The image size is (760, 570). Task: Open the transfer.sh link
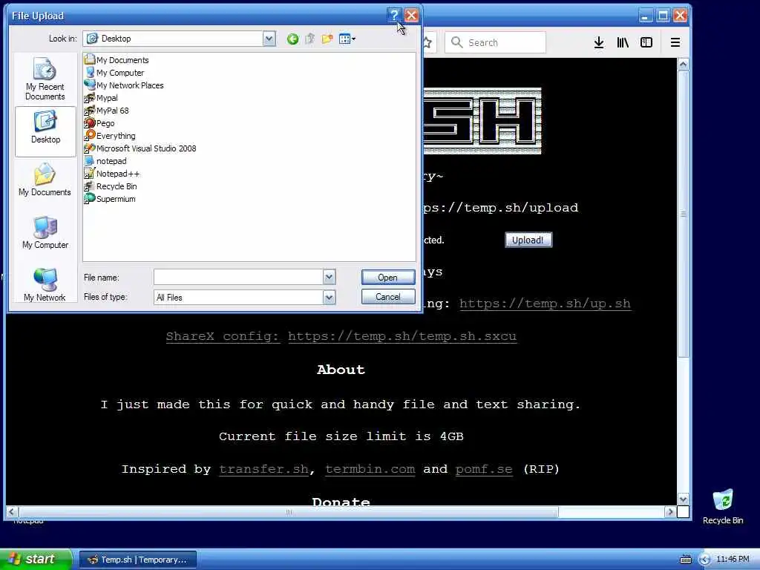[x=263, y=469]
